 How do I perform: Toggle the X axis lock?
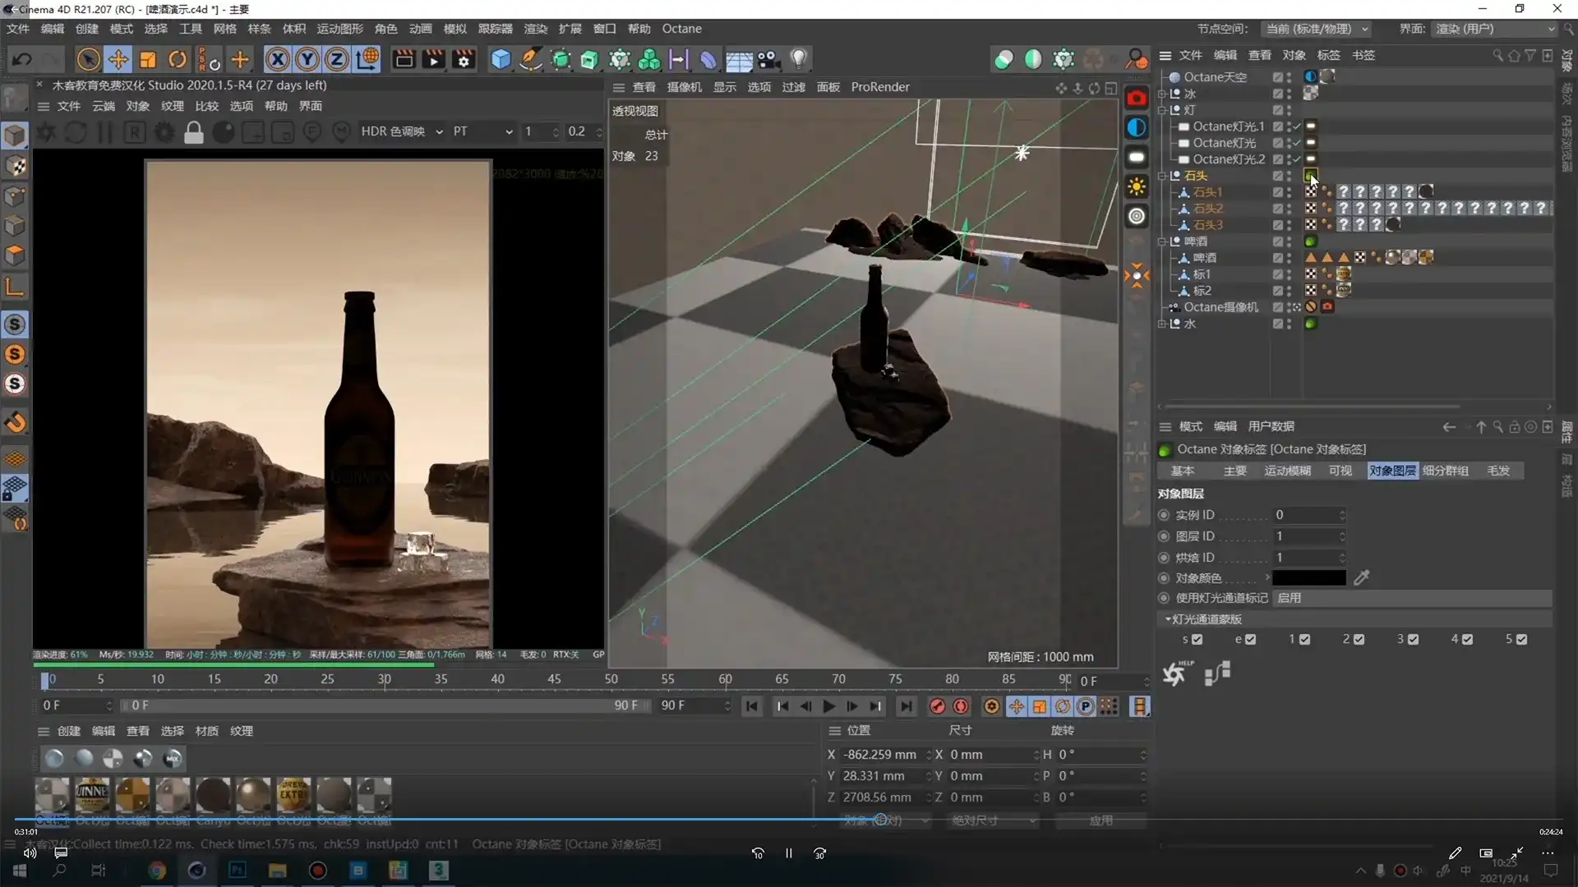point(278,59)
